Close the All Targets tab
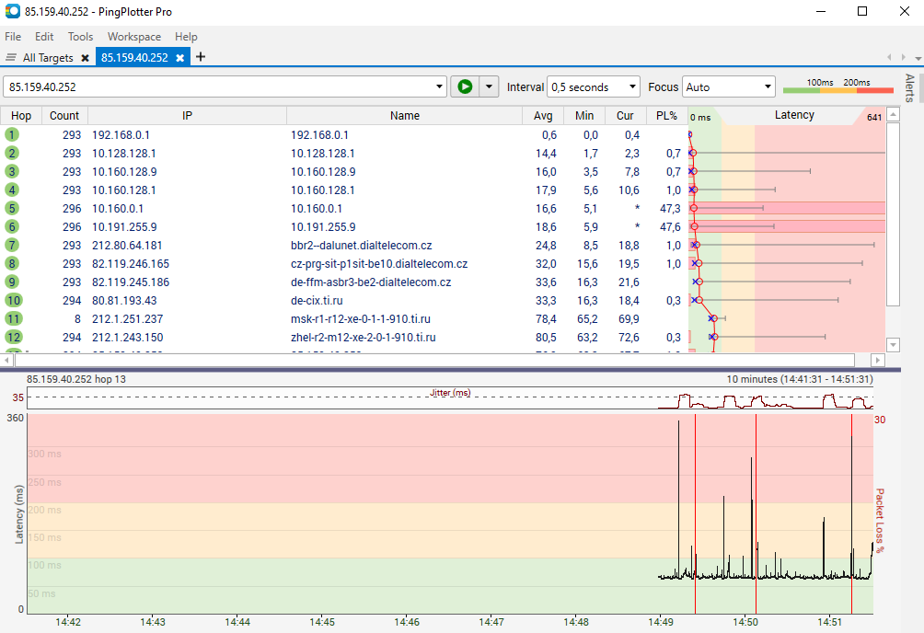 85,58
